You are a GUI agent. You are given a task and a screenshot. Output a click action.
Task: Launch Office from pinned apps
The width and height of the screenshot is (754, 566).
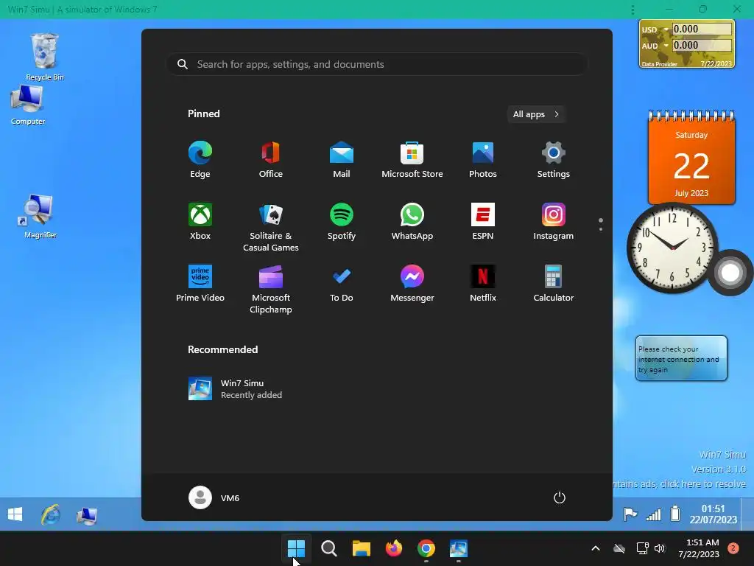(271, 160)
